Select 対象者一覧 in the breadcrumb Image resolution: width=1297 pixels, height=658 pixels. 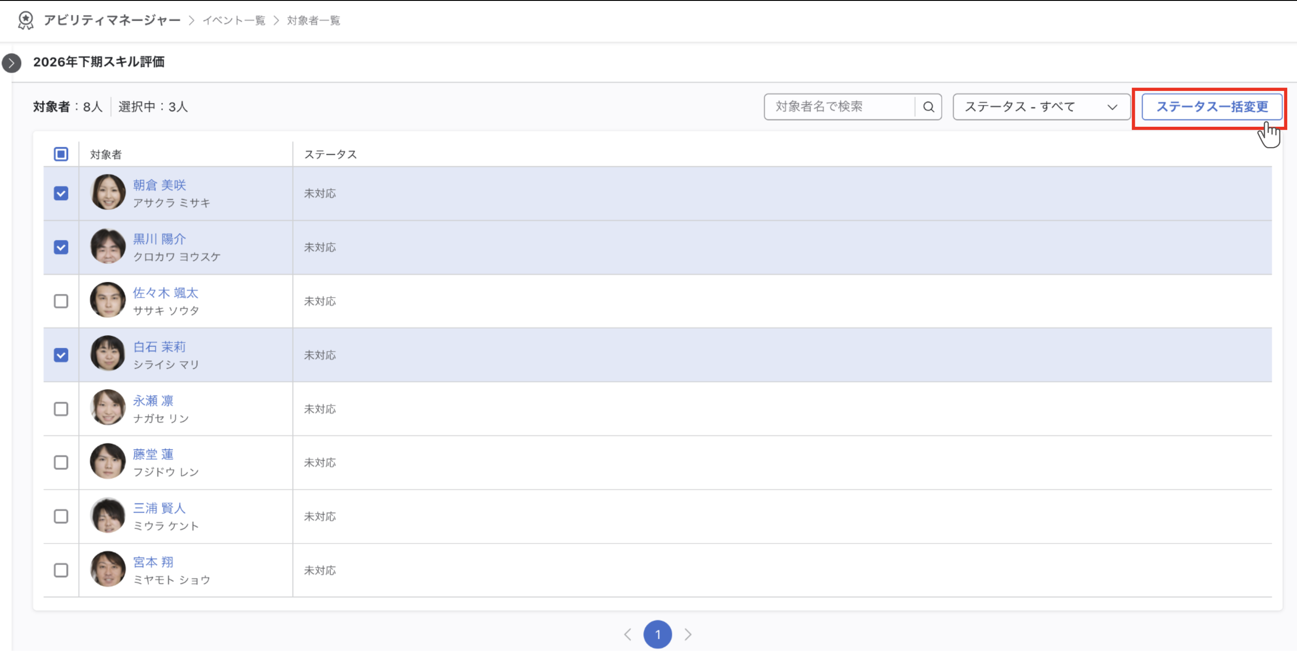tap(313, 21)
